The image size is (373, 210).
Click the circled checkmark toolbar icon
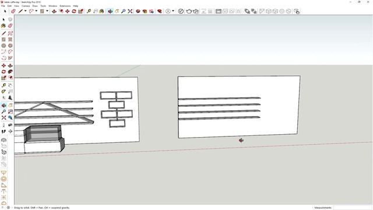pyautogui.click(x=181, y=11)
